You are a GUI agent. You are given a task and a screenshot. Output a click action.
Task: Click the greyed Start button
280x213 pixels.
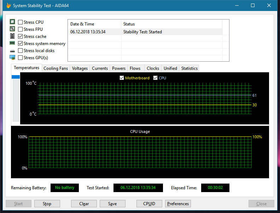[18, 204]
